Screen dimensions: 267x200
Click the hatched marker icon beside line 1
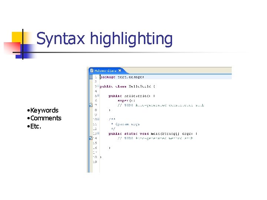coord(91,77)
